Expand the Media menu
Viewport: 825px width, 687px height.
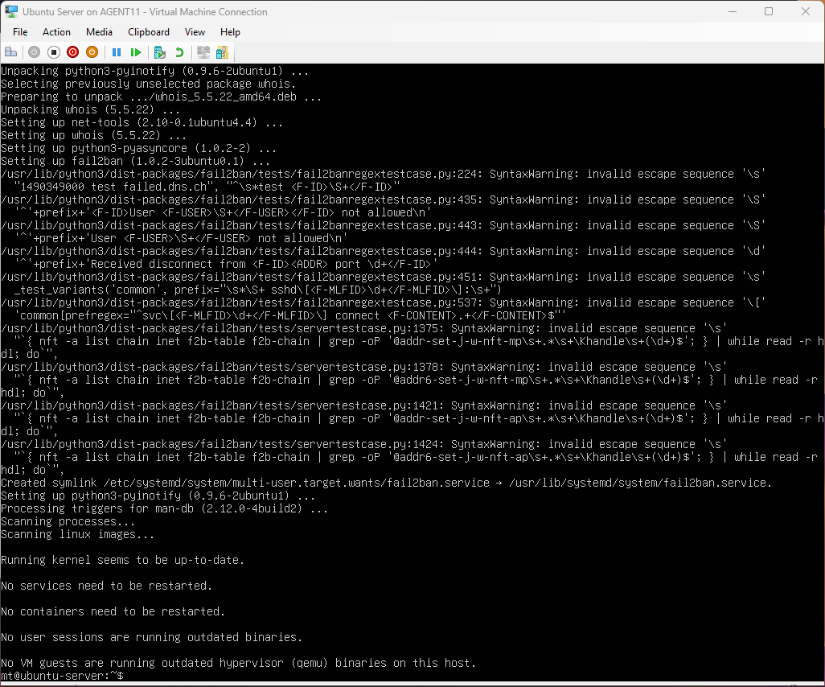coord(99,32)
